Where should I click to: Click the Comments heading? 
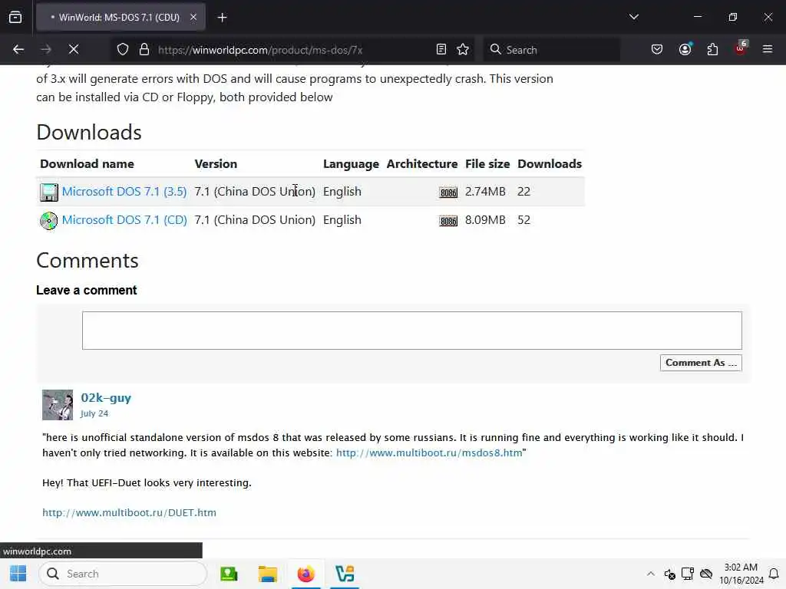tap(88, 261)
